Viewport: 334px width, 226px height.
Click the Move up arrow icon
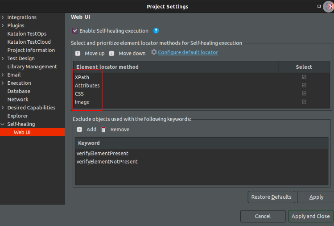78,53
